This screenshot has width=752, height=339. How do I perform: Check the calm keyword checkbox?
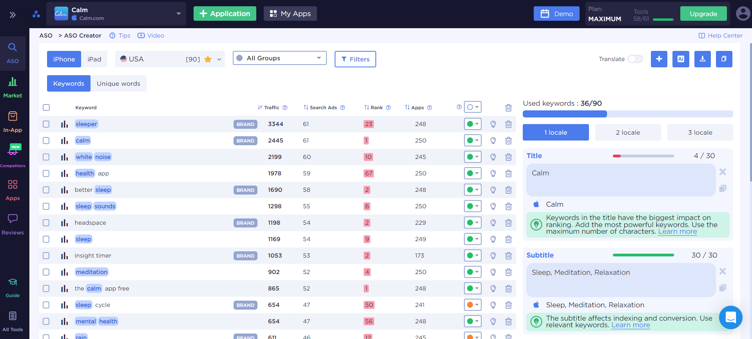[46, 141]
